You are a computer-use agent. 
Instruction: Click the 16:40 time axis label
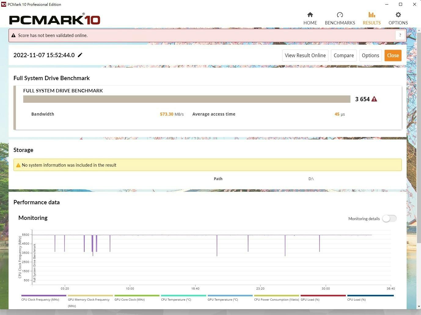point(195,288)
